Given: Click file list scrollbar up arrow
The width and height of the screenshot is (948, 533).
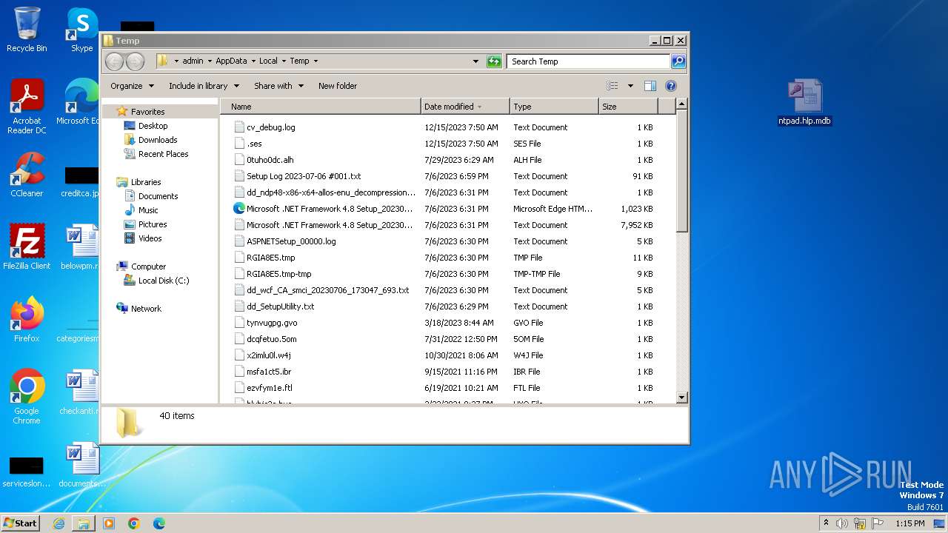Looking at the screenshot, I should pos(682,105).
